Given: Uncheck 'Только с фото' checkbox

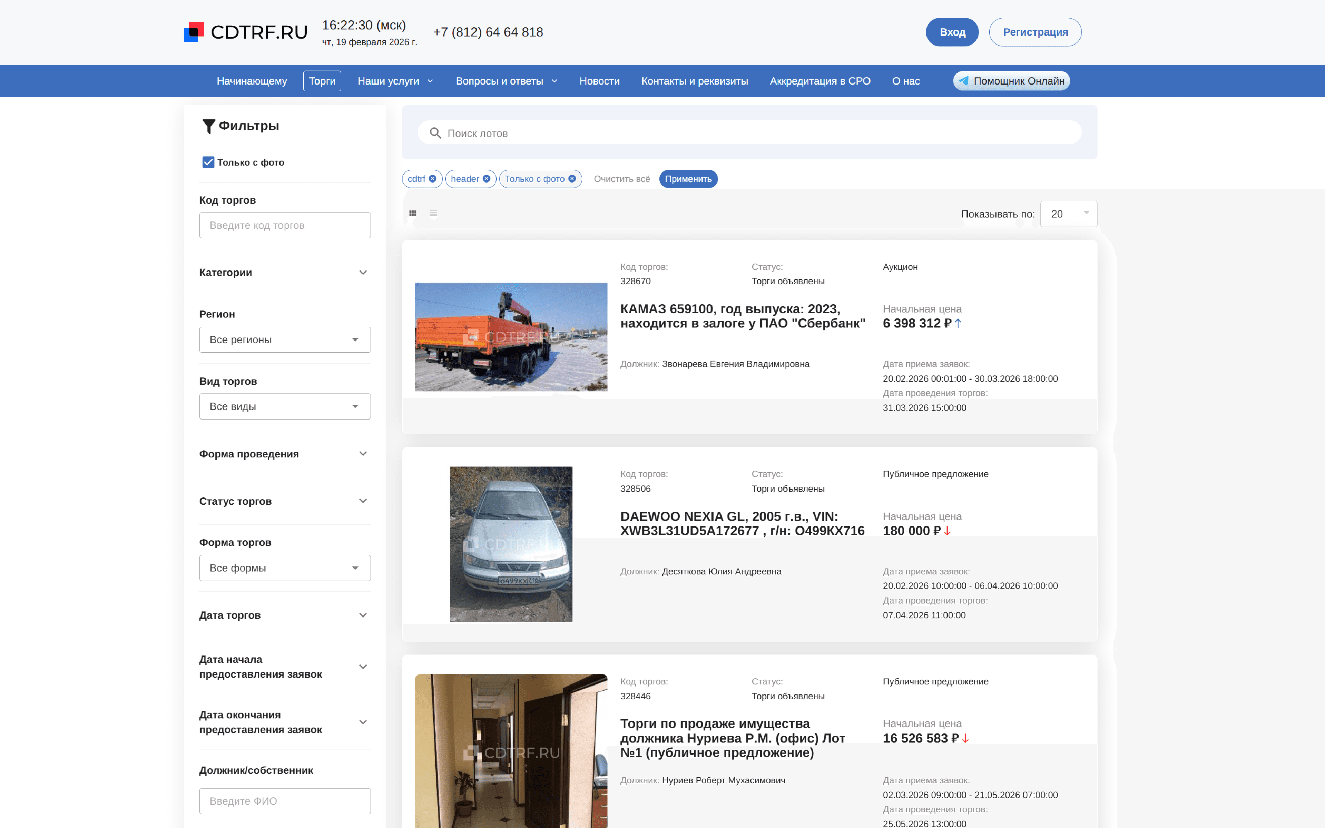Looking at the screenshot, I should [x=208, y=162].
